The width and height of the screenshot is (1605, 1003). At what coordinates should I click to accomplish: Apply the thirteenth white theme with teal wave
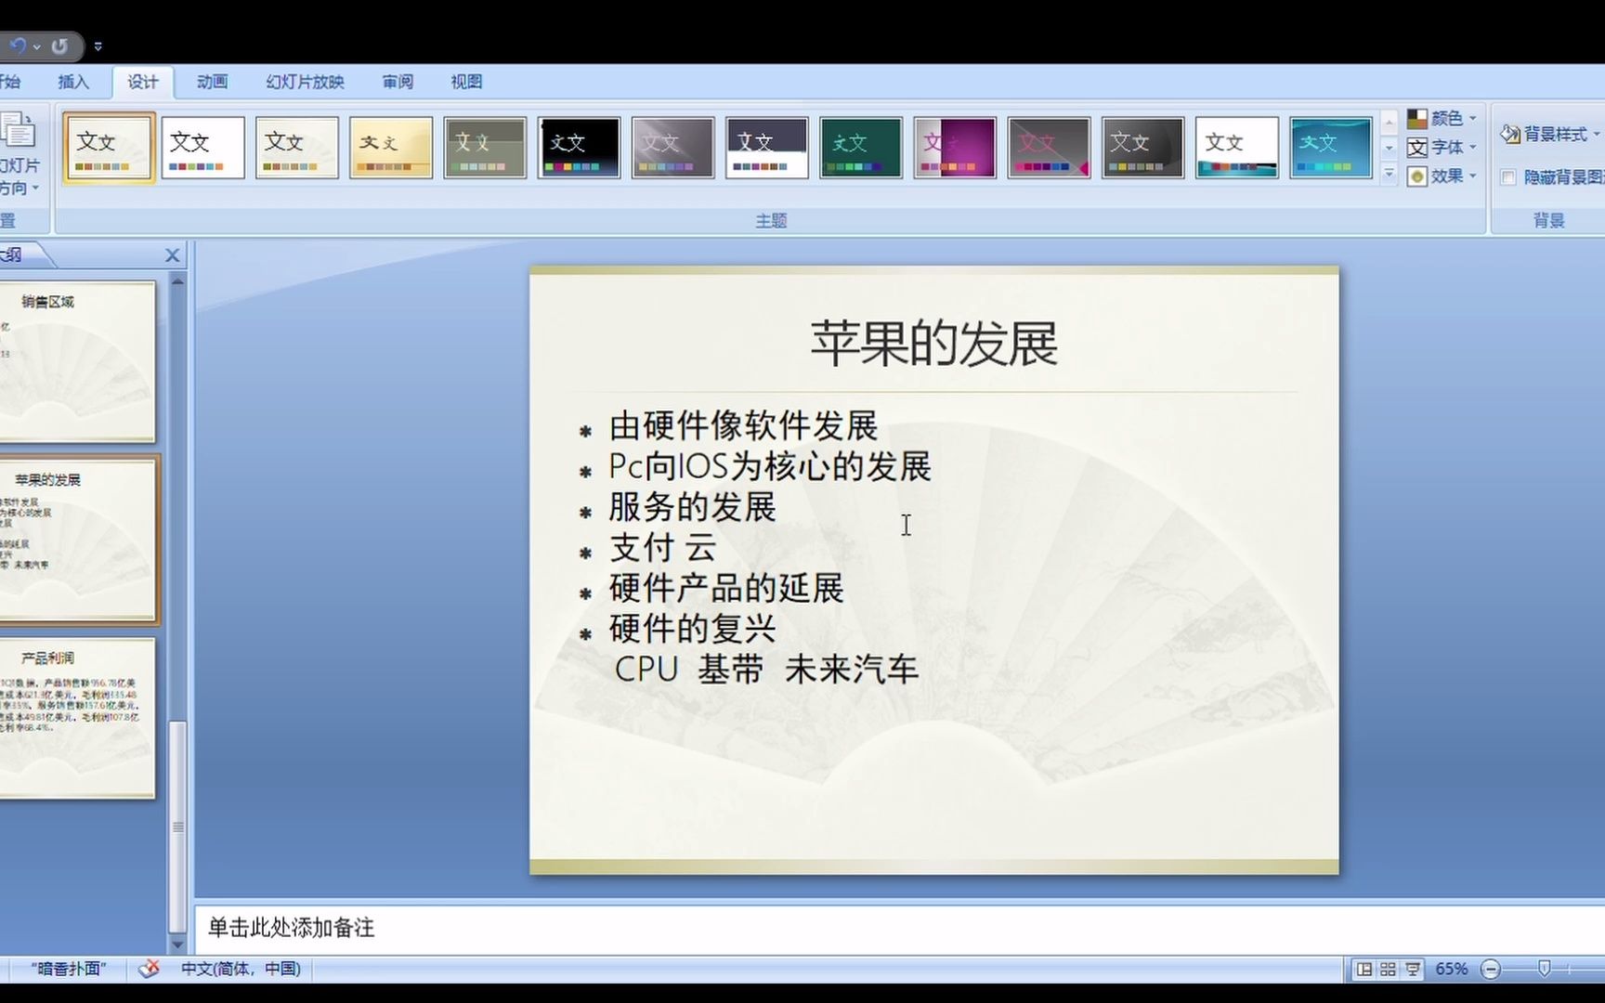pyautogui.click(x=1236, y=147)
